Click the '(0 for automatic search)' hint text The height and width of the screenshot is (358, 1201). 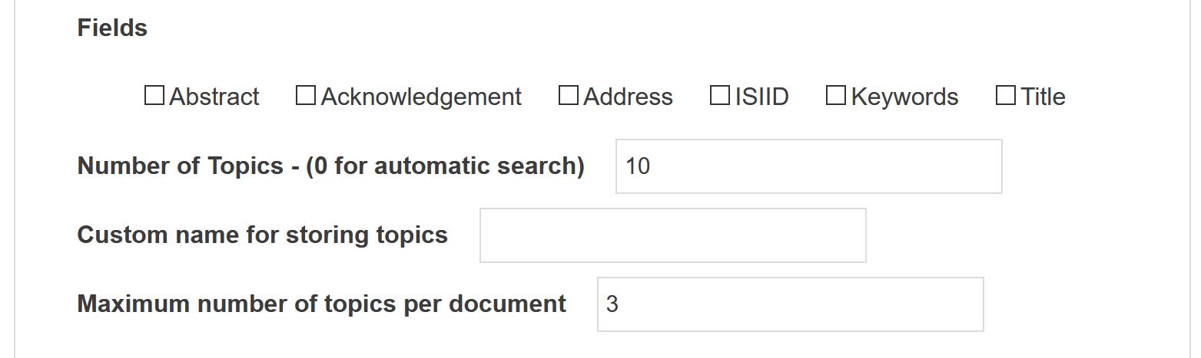tap(445, 166)
